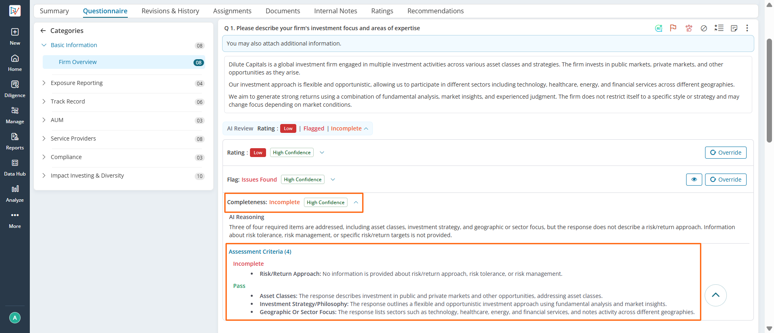The image size is (774, 333).
Task: Click Override on the Flag row
Action: (x=726, y=180)
